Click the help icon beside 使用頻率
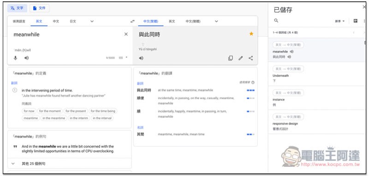Screen dimensions: 369x176 (x=253, y=82)
